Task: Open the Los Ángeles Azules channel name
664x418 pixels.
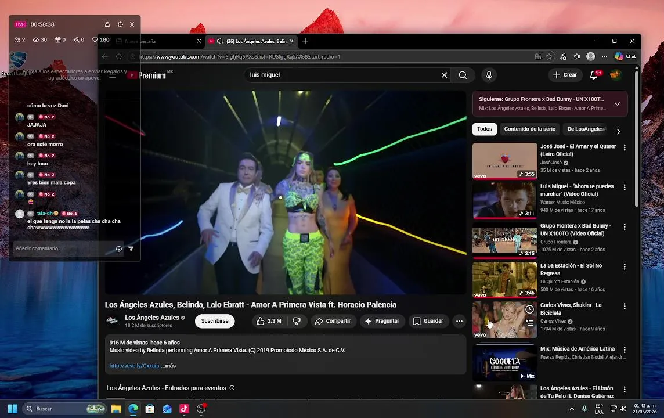Action: [x=152, y=318]
